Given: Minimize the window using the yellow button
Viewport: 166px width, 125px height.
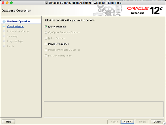Looking at the screenshot, I should tap(7, 2).
